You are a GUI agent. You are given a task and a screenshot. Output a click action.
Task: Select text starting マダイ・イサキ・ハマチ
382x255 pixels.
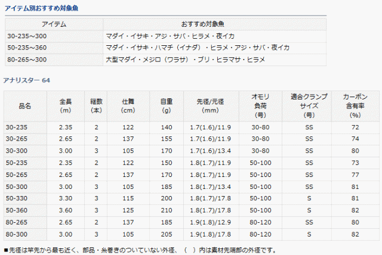(198, 48)
